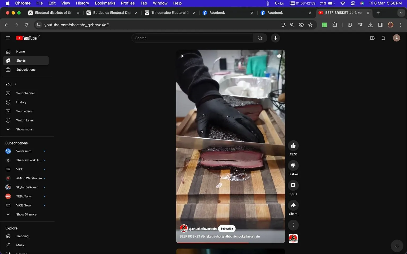
Task: Dislike the brisket video
Action: point(293,165)
